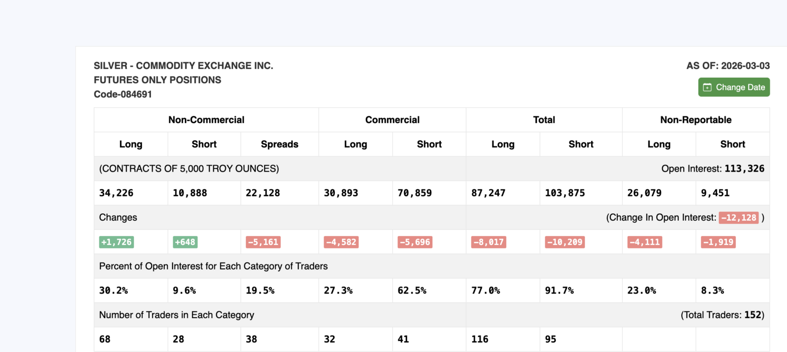Click the Code-084691 label
The height and width of the screenshot is (352, 787).
point(123,94)
